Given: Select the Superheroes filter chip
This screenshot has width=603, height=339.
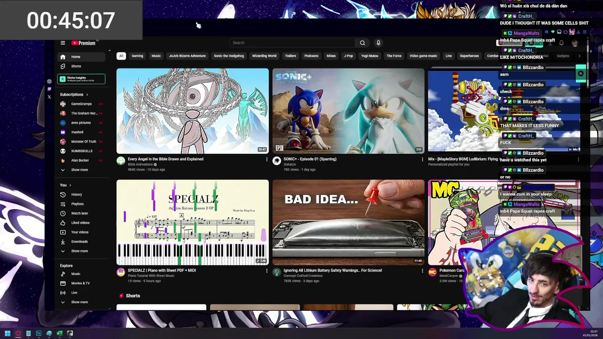Looking at the screenshot, I should [469, 56].
